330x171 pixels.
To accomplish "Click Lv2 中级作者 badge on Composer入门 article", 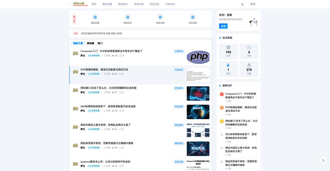I will pyautogui.click(x=94, y=56).
